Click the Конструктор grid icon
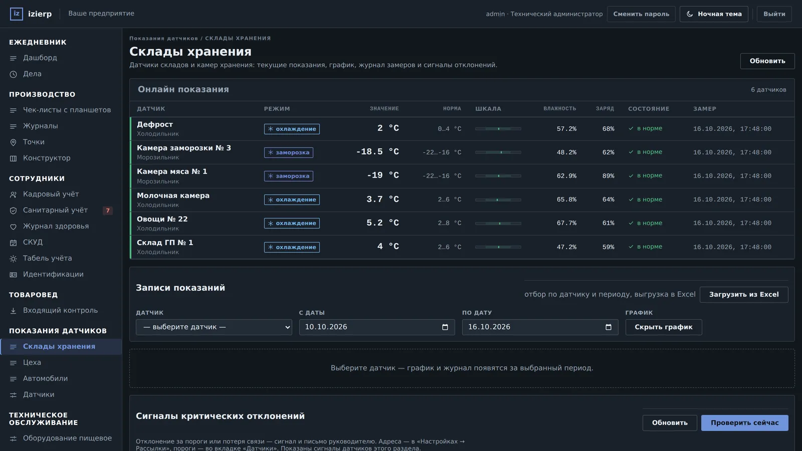This screenshot has width=802, height=451. (x=14, y=158)
